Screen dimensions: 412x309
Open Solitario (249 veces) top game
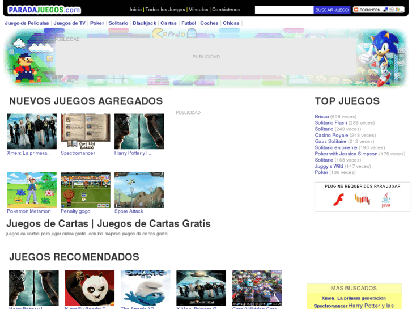tap(324, 129)
